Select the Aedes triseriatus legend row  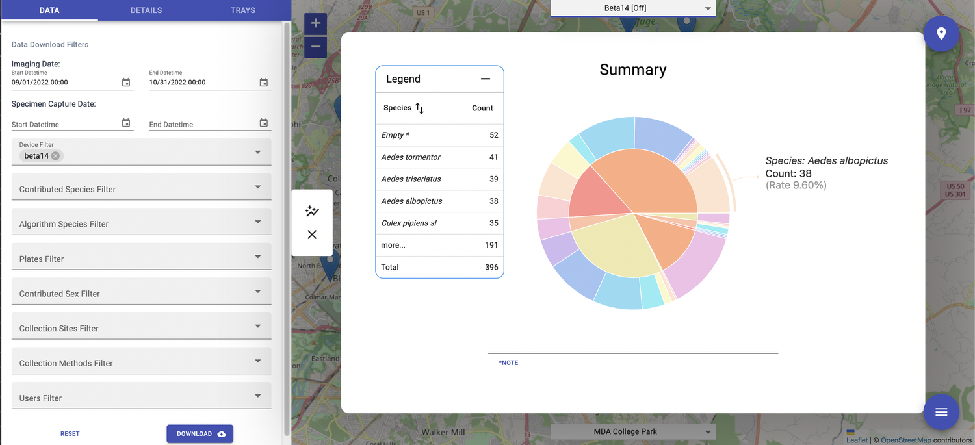click(x=440, y=179)
